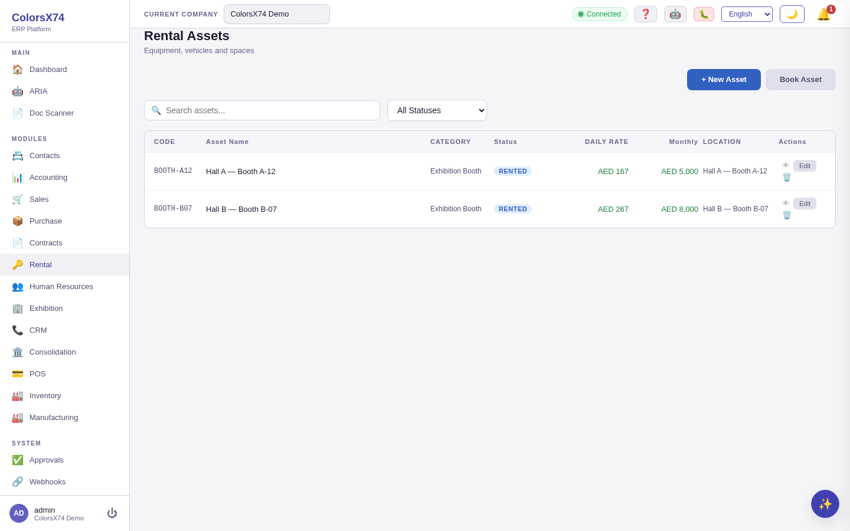Open the All Statuses filter dropdown
The width and height of the screenshot is (850, 531).
[437, 110]
